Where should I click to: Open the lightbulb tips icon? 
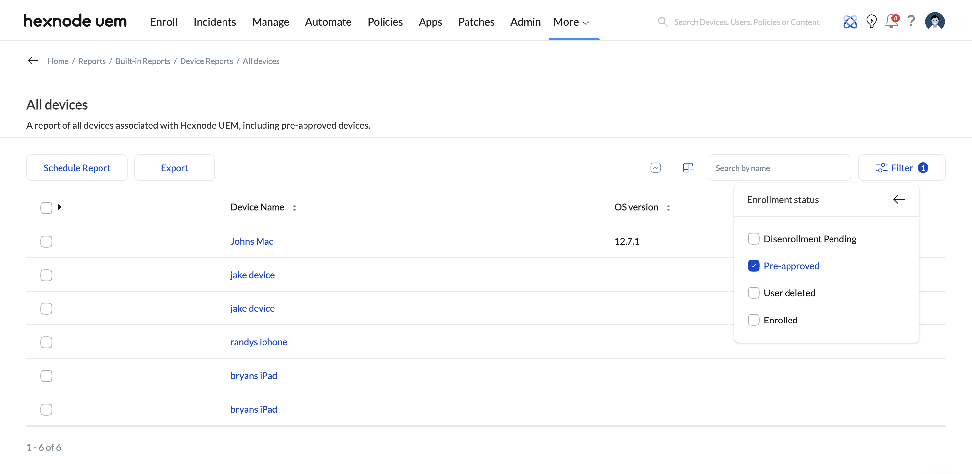[x=871, y=21]
